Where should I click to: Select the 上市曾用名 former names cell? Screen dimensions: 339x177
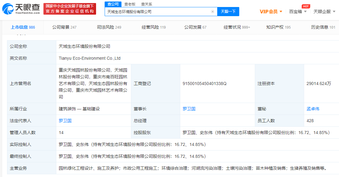click(x=93, y=83)
